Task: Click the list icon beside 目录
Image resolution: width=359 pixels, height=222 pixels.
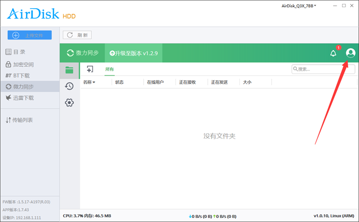Action: click(x=8, y=52)
